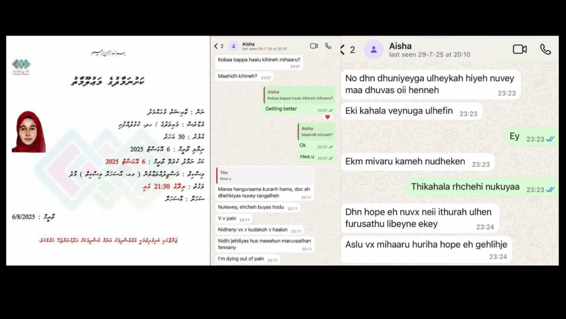The height and width of the screenshot is (319, 566).
Task: Tap the voice call phone icon in the smaller chat
Action: click(x=328, y=46)
